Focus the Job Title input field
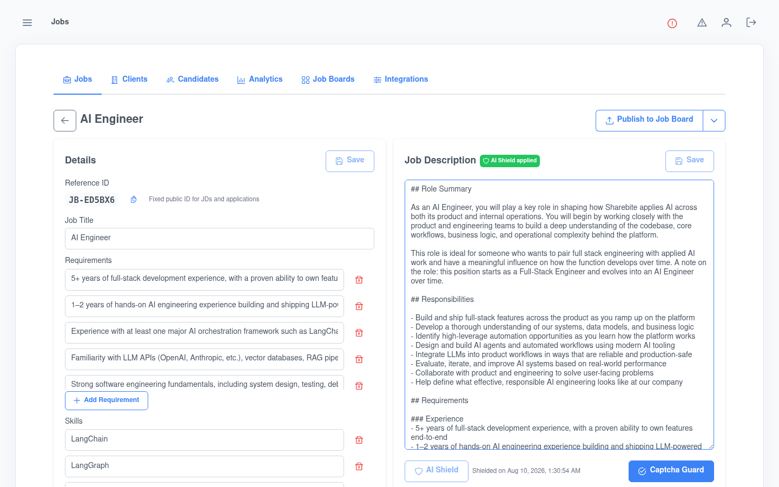The width and height of the screenshot is (779, 487). click(220, 239)
